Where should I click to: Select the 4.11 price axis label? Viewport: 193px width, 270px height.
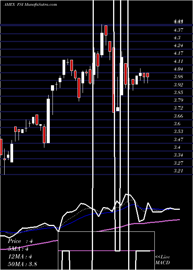point(178,61)
